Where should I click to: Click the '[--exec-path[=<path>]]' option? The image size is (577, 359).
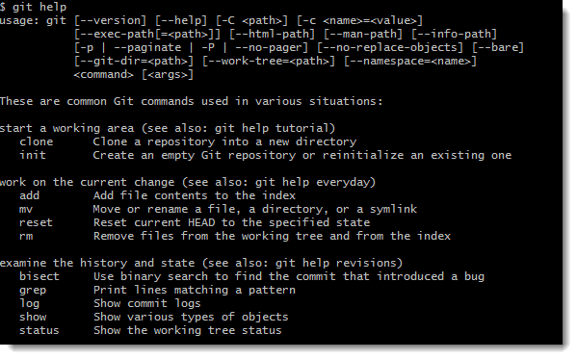[x=147, y=34]
